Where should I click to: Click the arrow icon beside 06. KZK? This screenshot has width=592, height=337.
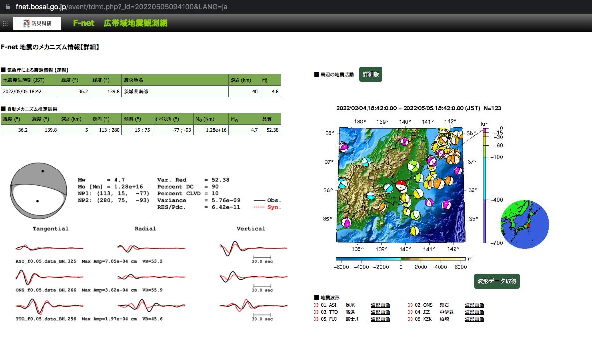click(411, 319)
